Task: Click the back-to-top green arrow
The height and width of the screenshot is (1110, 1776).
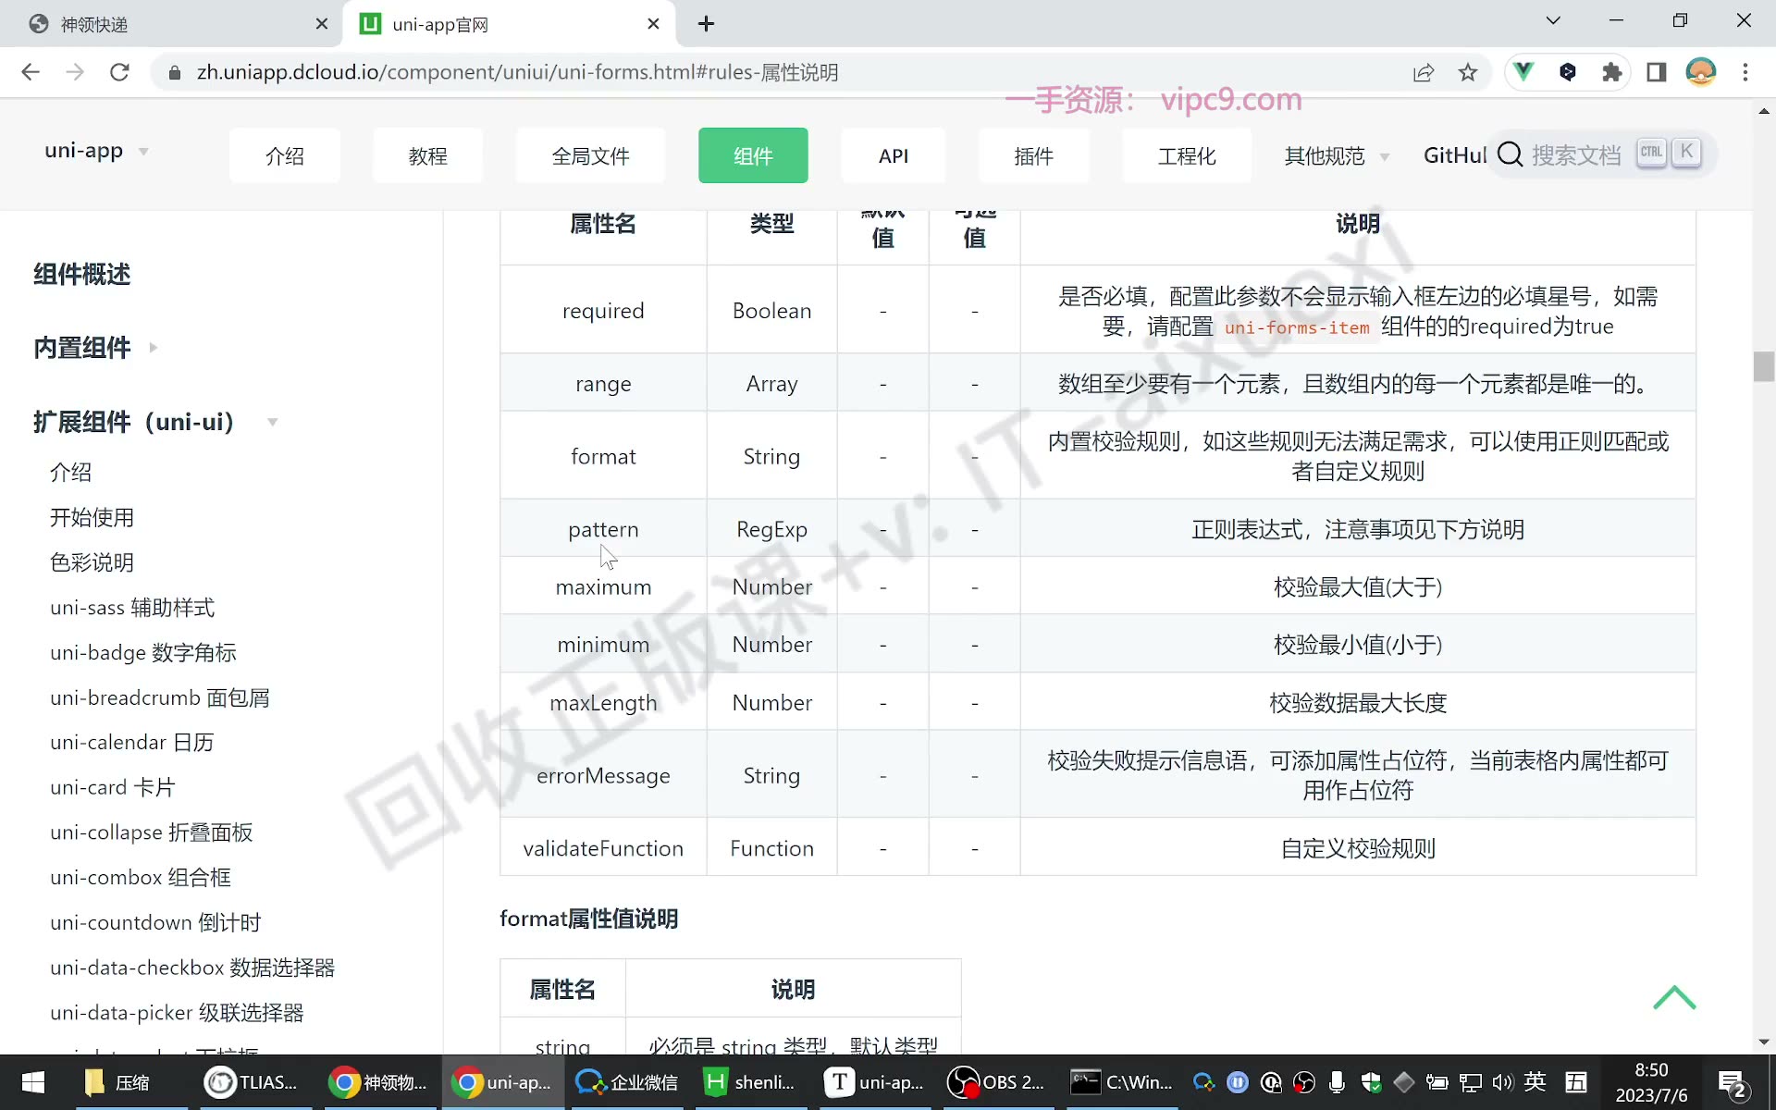Action: coord(1674,998)
